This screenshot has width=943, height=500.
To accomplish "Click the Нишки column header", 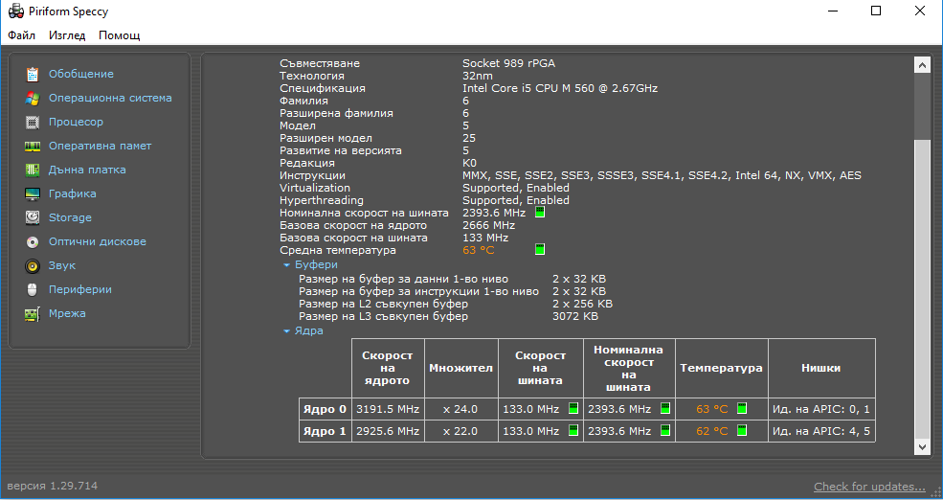I will pos(820,368).
